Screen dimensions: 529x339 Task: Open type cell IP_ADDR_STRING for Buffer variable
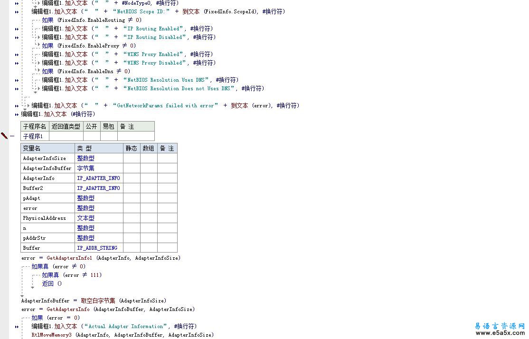[99, 248]
